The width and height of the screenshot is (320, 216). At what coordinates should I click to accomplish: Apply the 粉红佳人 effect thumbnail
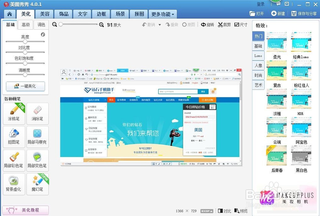point(301,71)
